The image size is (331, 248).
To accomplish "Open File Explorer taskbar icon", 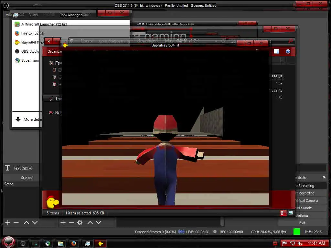I will pyautogui.click(x=61, y=243).
